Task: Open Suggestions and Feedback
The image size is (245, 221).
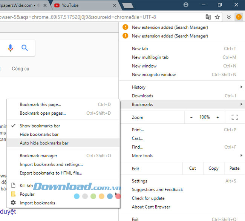Action: pyautogui.click(x=182, y=190)
